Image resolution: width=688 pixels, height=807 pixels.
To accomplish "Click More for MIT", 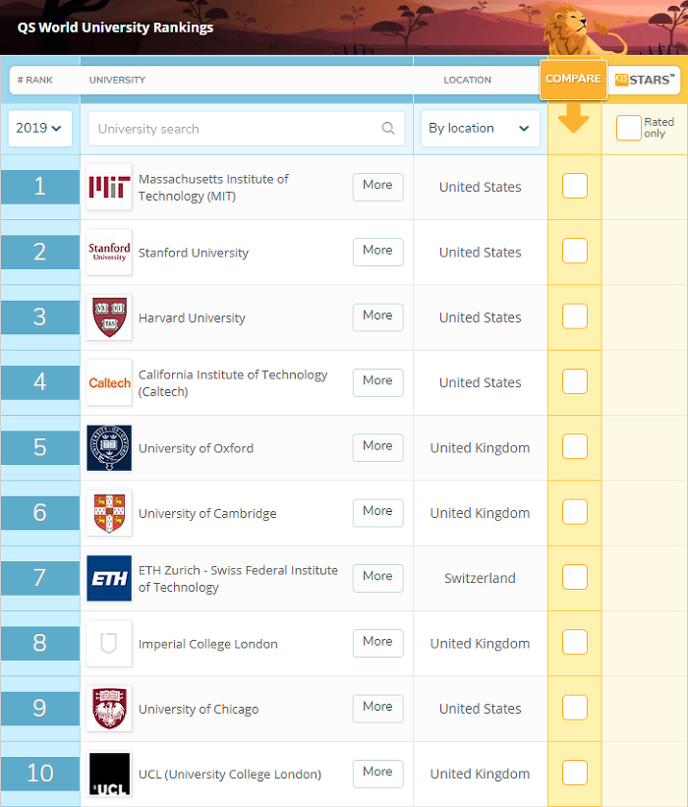I will 377,187.
